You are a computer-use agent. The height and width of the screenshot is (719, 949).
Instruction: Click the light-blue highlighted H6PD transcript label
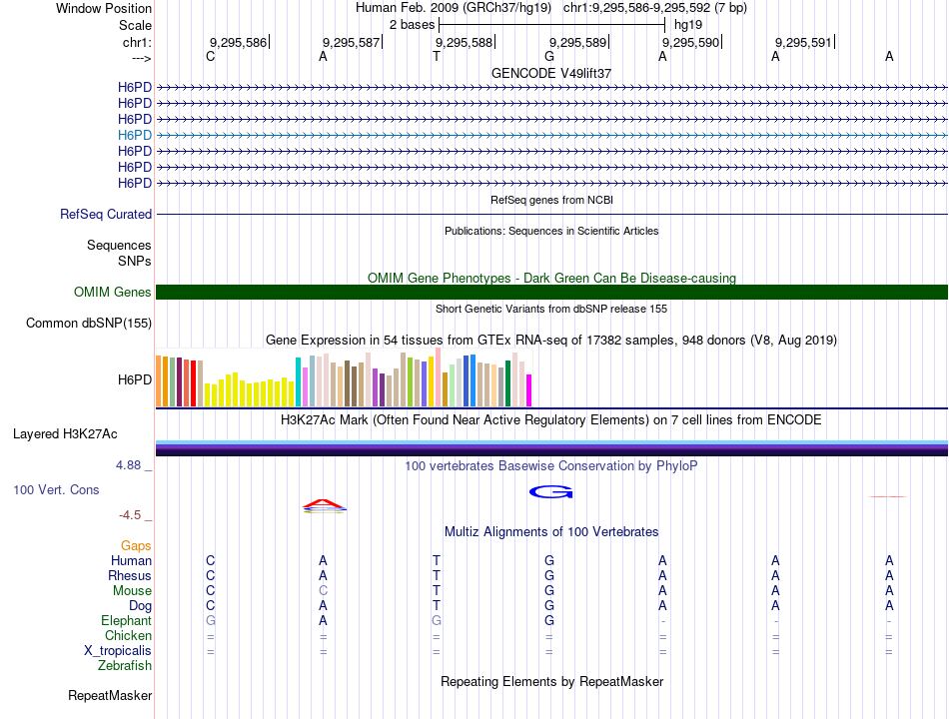pyautogui.click(x=135, y=135)
